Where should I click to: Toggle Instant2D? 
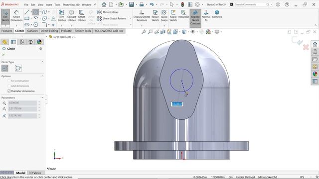tap(183, 14)
